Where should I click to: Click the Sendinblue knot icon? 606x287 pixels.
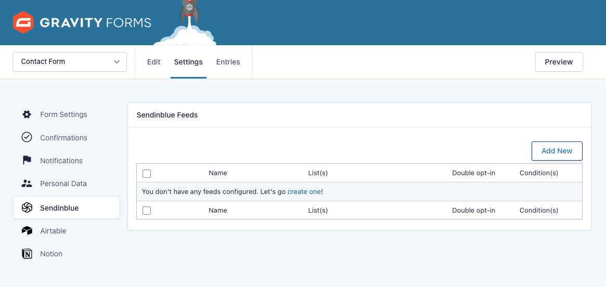(x=27, y=208)
